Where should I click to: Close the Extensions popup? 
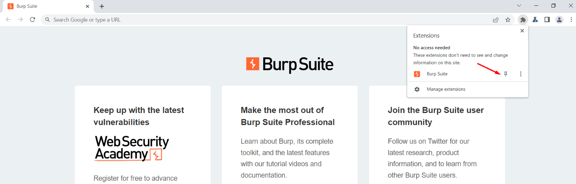point(522,31)
